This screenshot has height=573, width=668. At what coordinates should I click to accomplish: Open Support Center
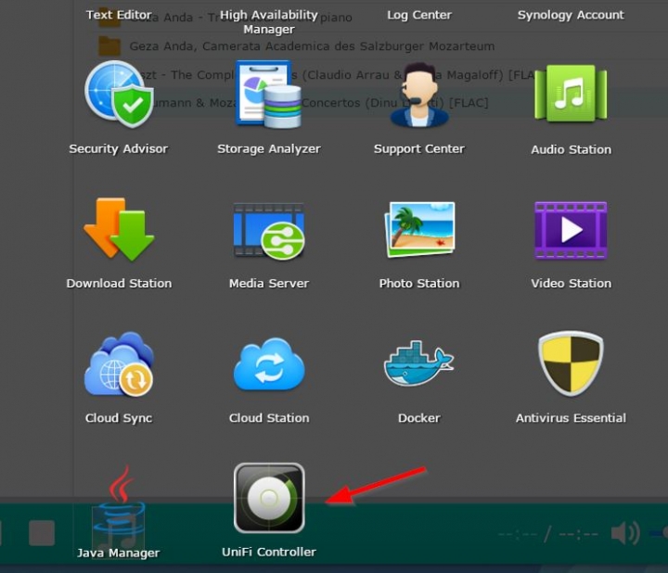tap(419, 95)
